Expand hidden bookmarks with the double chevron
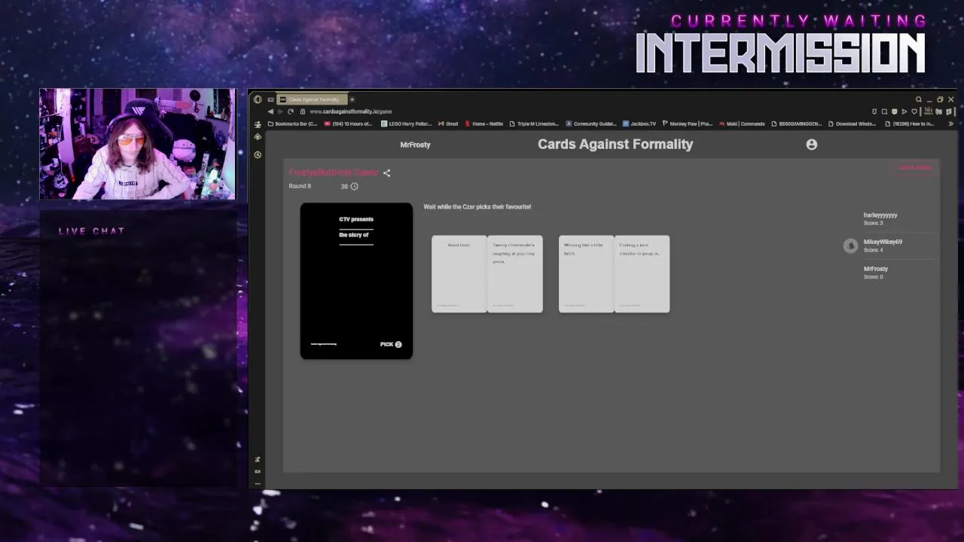Image resolution: width=964 pixels, height=542 pixels. [x=950, y=123]
